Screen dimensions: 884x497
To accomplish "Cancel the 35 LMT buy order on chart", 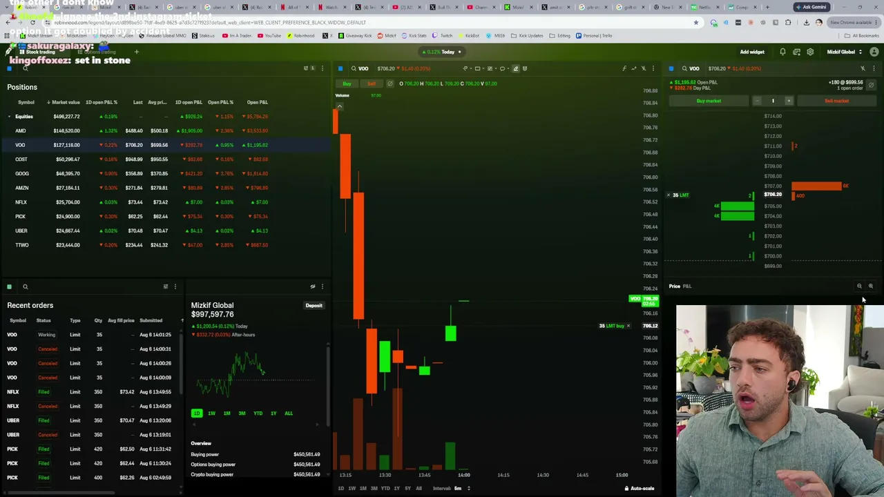I will tap(628, 326).
